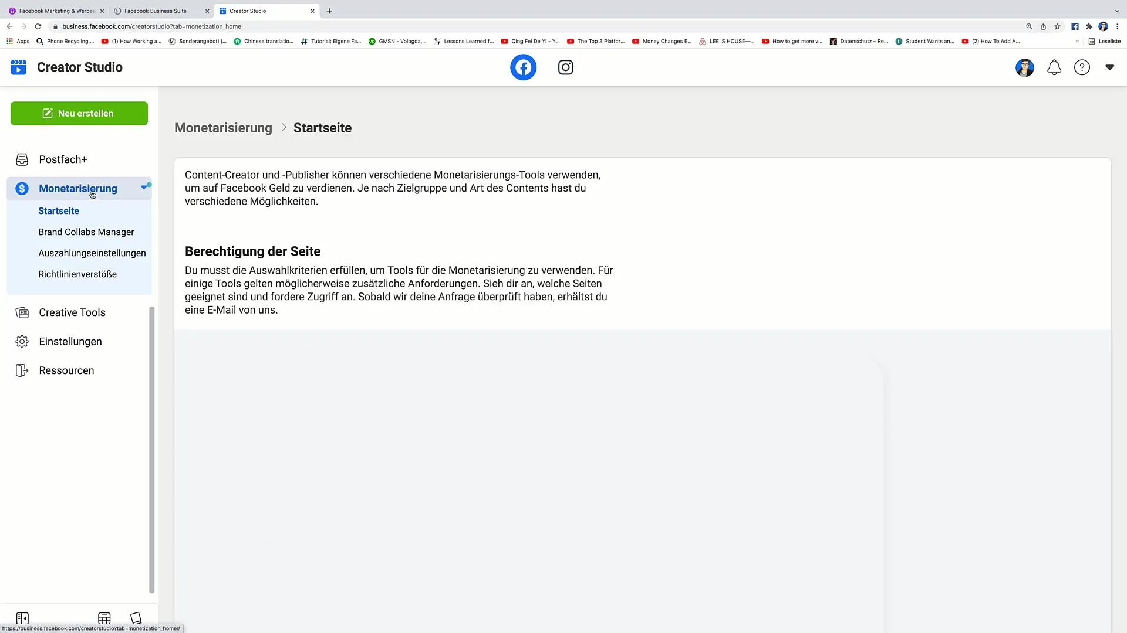Open the Chrome profile avatar
The width and height of the screenshot is (1127, 633).
click(x=1103, y=26)
